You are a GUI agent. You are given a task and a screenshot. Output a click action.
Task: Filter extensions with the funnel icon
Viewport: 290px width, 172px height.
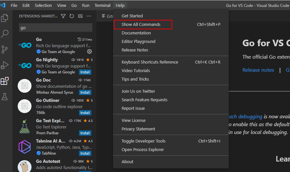63,16
